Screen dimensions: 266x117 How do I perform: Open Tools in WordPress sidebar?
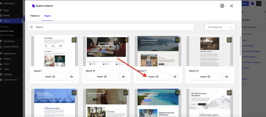click(x=6, y=69)
